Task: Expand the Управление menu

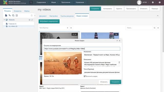Action: [x=81, y=2]
